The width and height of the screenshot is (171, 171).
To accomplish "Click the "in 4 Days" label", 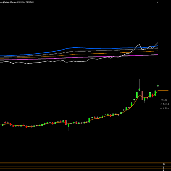I will pos(165,108).
